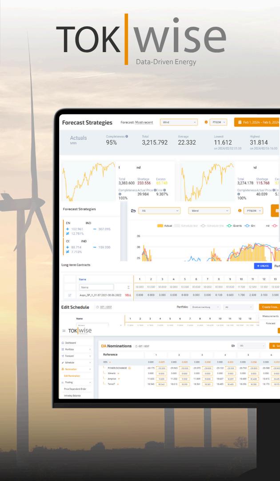The width and height of the screenshot is (280, 481).
Task: Select the 50Hertz row label
Action: click(x=112, y=373)
